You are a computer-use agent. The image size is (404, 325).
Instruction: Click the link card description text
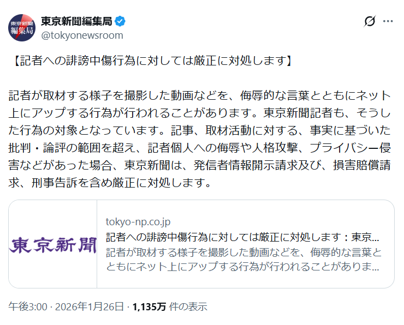coord(243,260)
